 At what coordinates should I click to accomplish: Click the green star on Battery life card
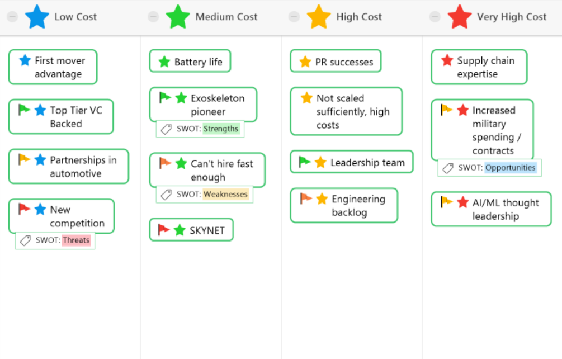164,62
